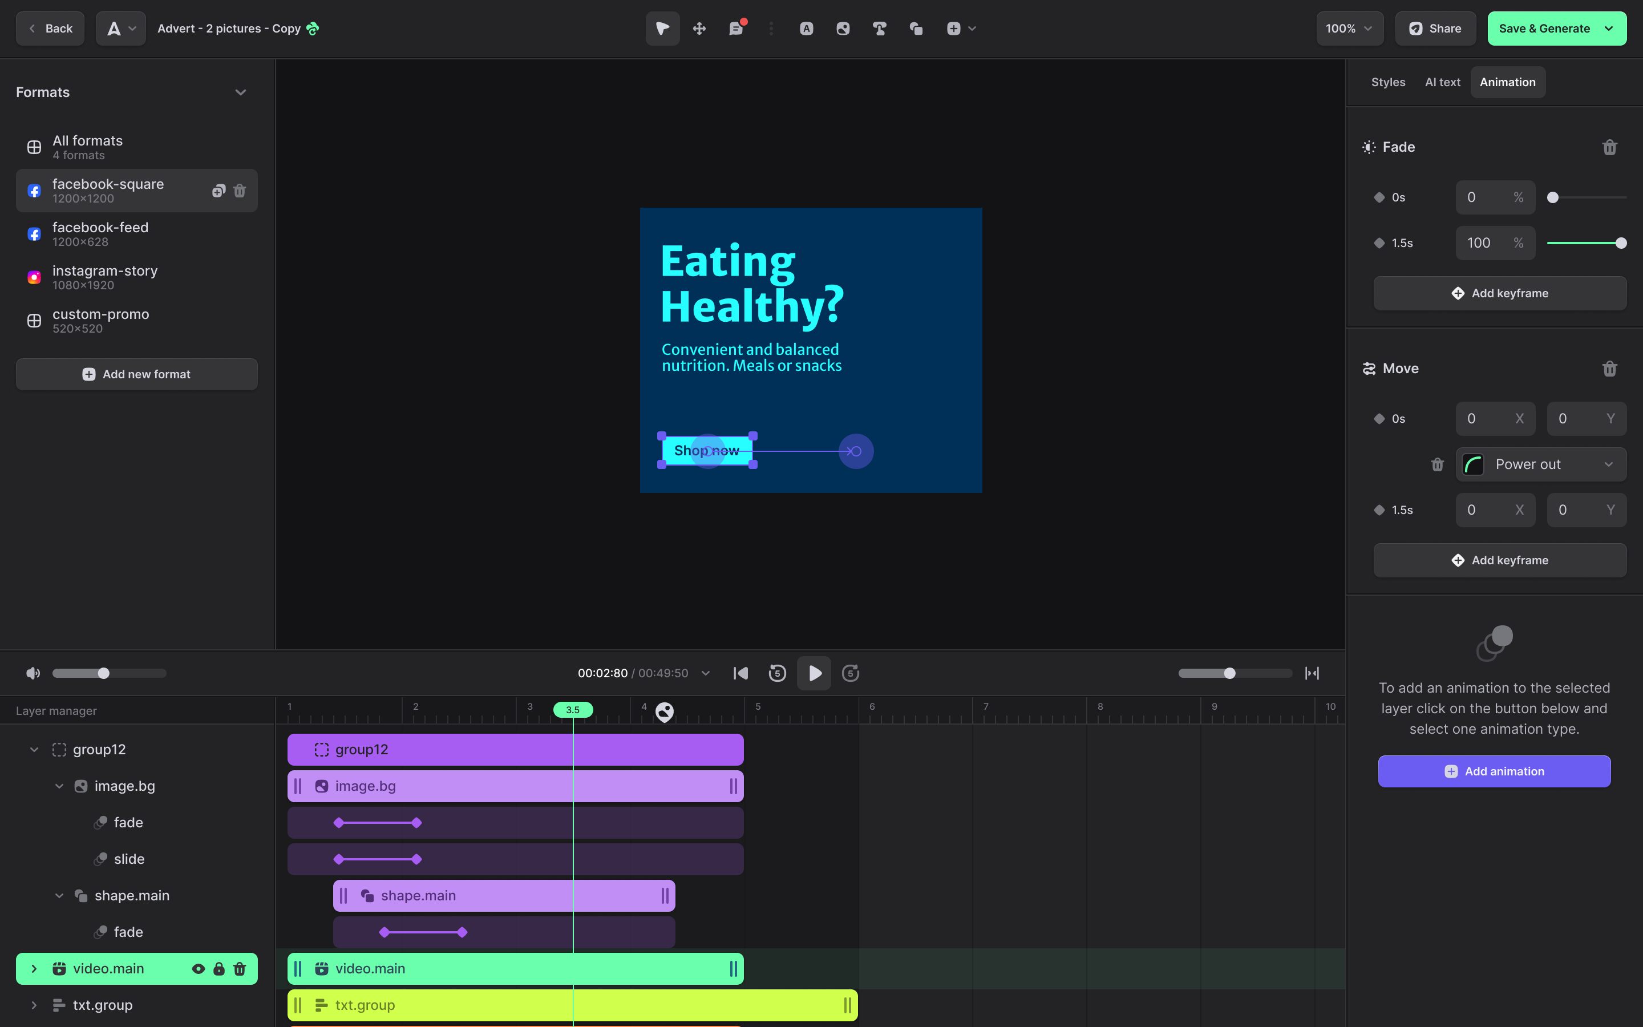Mute the audio volume icon
Viewport: 1643px width, 1027px height.
(x=33, y=673)
